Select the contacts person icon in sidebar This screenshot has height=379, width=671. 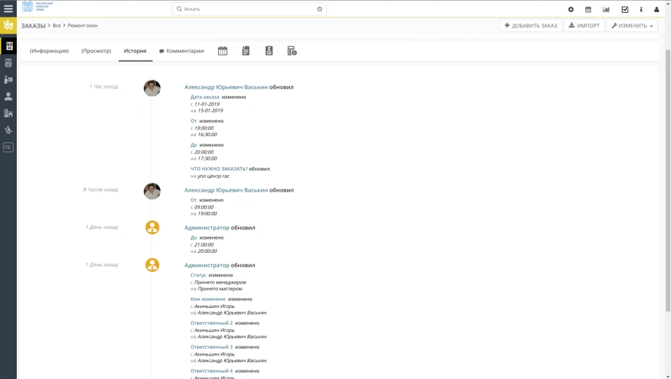pyautogui.click(x=8, y=96)
